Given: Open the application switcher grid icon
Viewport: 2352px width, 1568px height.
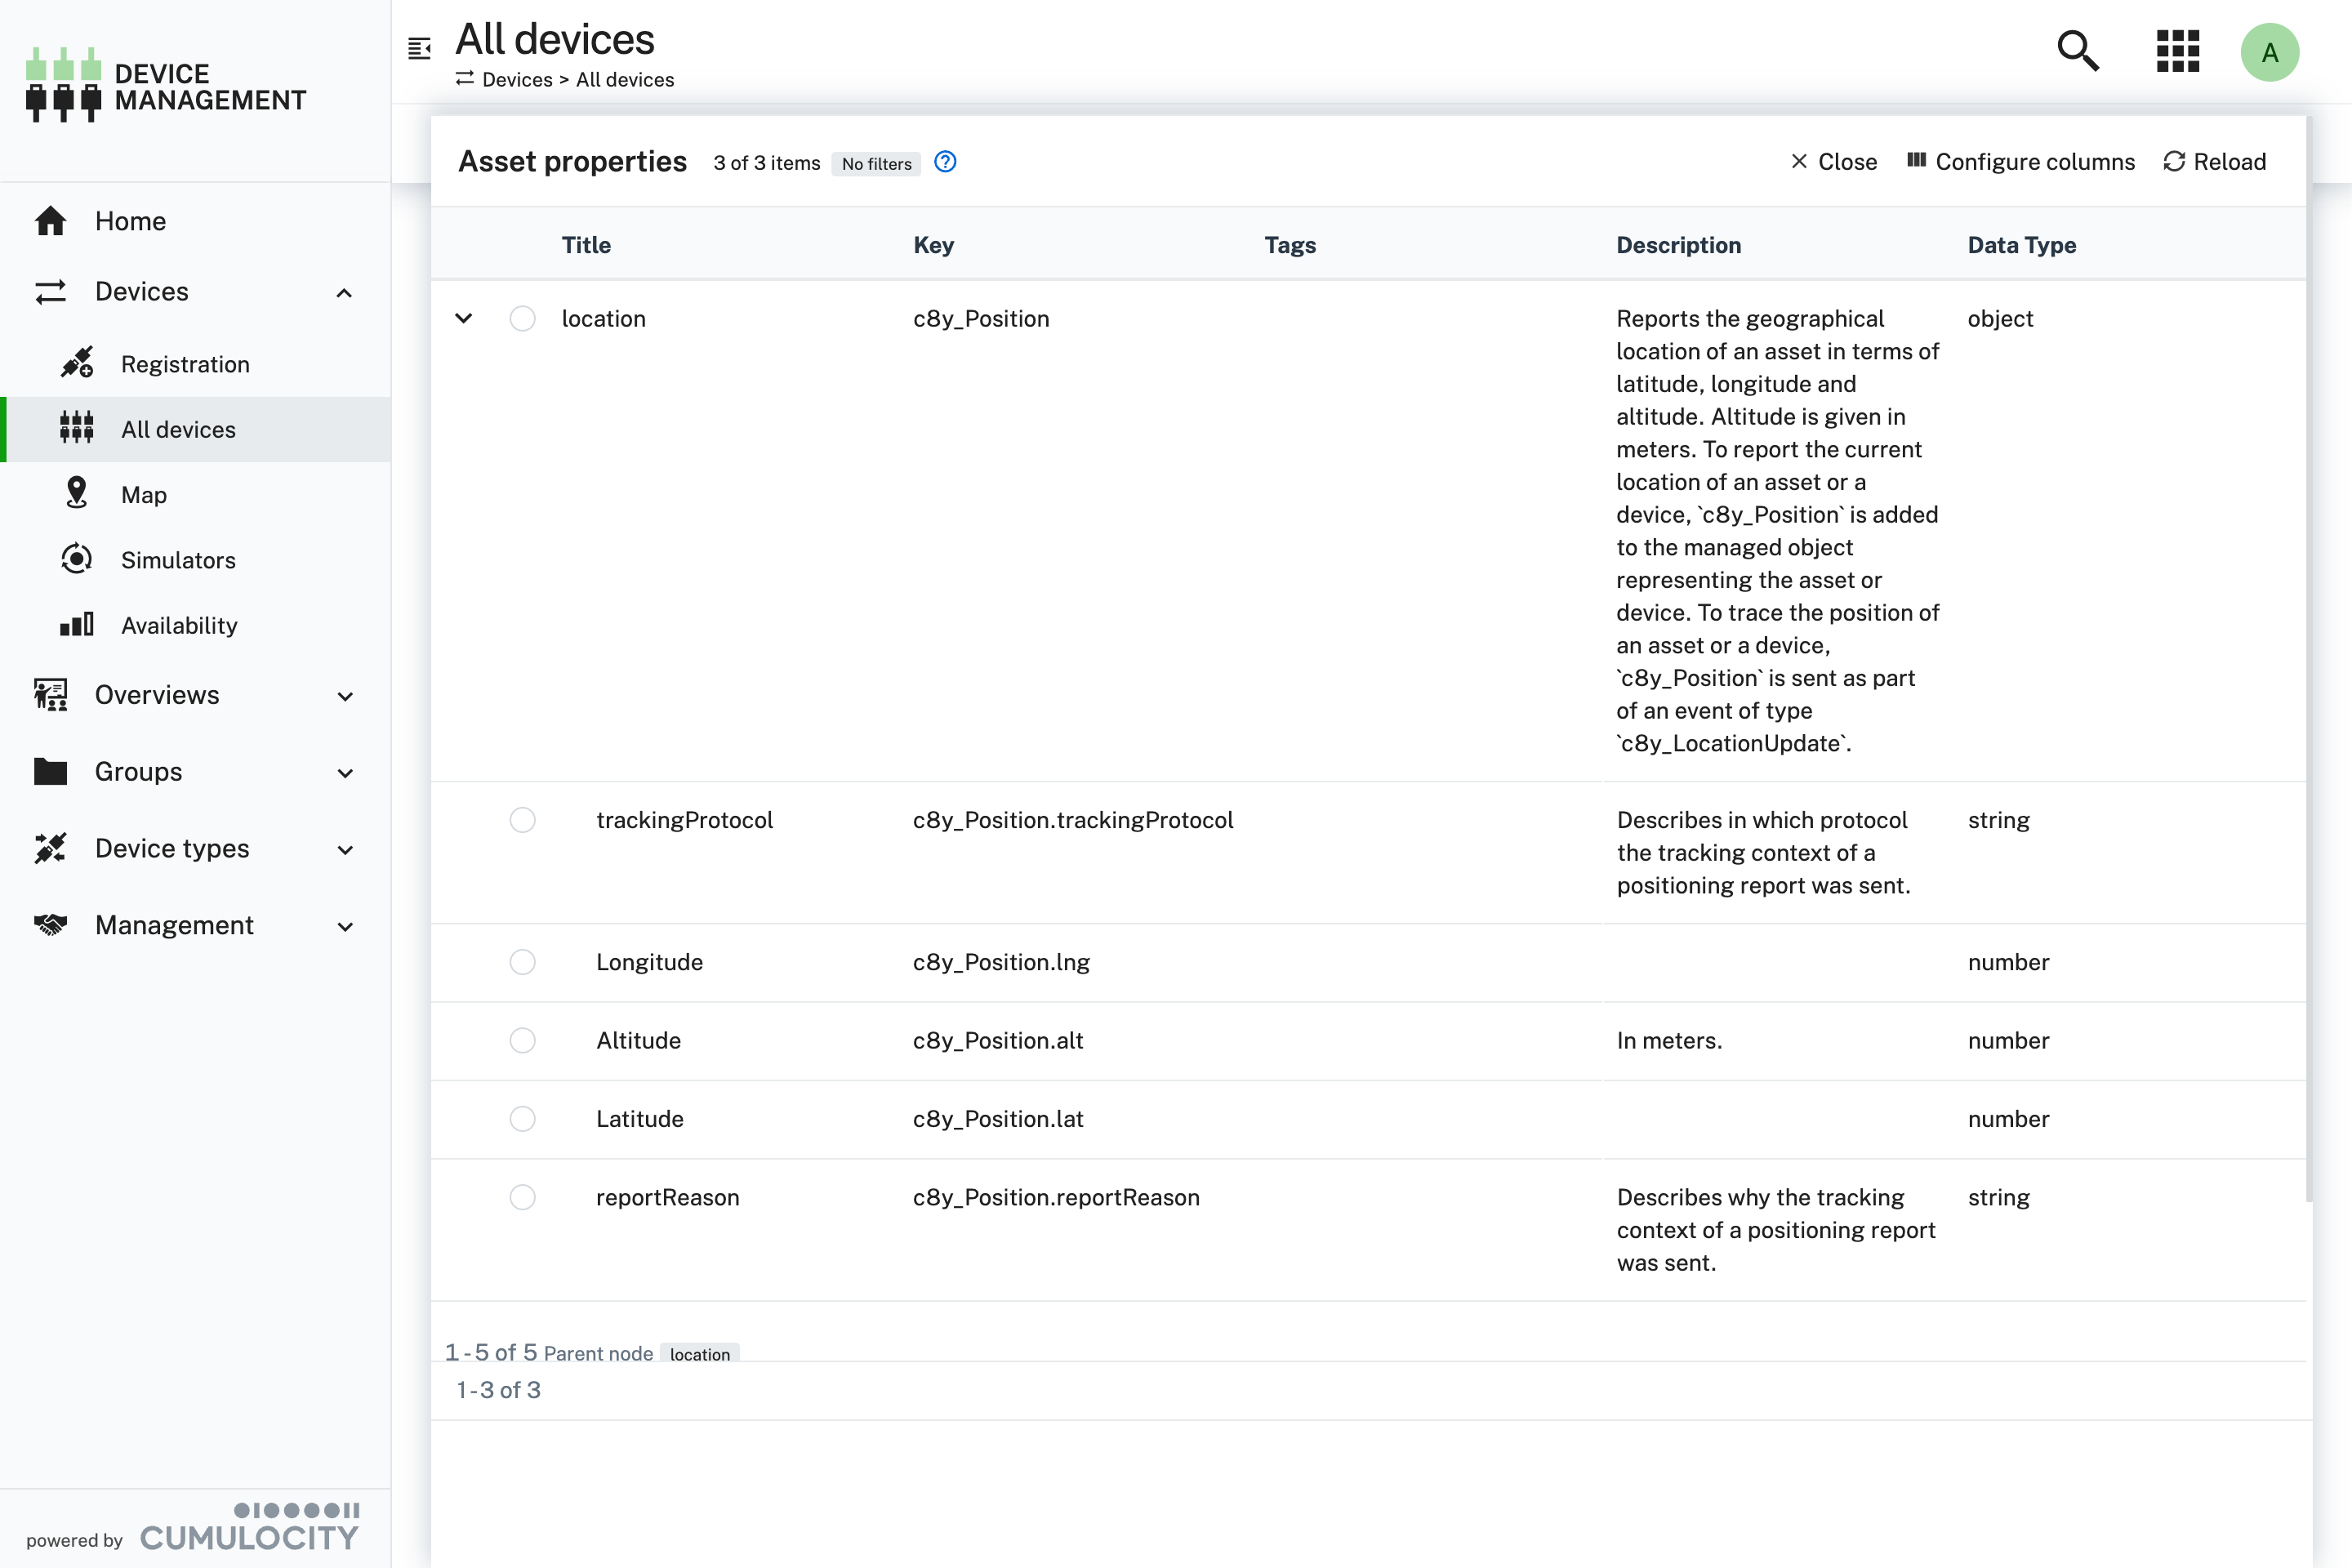Looking at the screenshot, I should [2177, 51].
